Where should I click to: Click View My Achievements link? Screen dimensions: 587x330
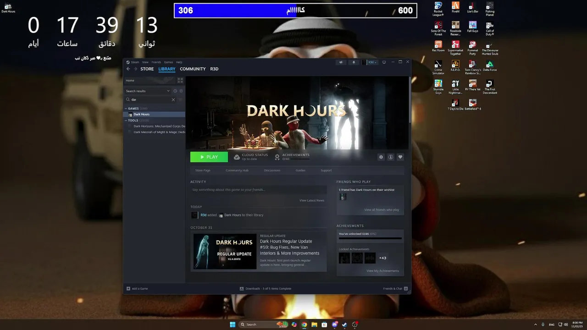pyautogui.click(x=382, y=271)
